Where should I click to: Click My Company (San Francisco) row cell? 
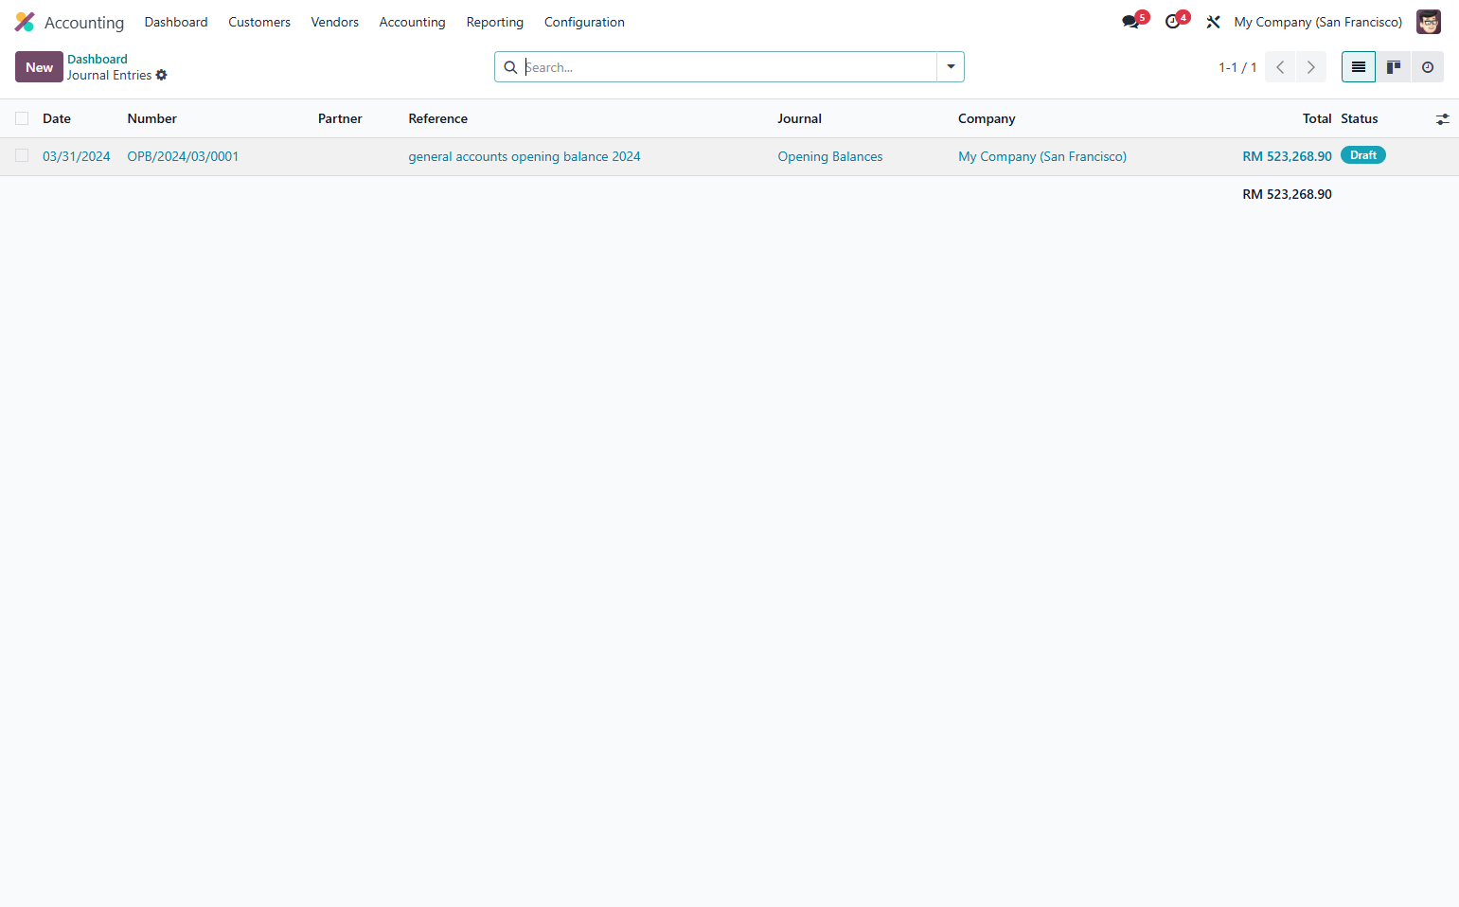[1042, 156]
